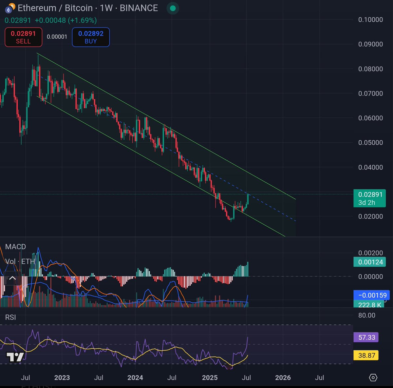Tap the 0.04000 price axis label
This screenshot has height=388, width=393.
pos(370,167)
